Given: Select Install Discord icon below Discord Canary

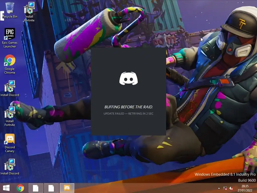Looking at the screenshot, I should [10, 167].
